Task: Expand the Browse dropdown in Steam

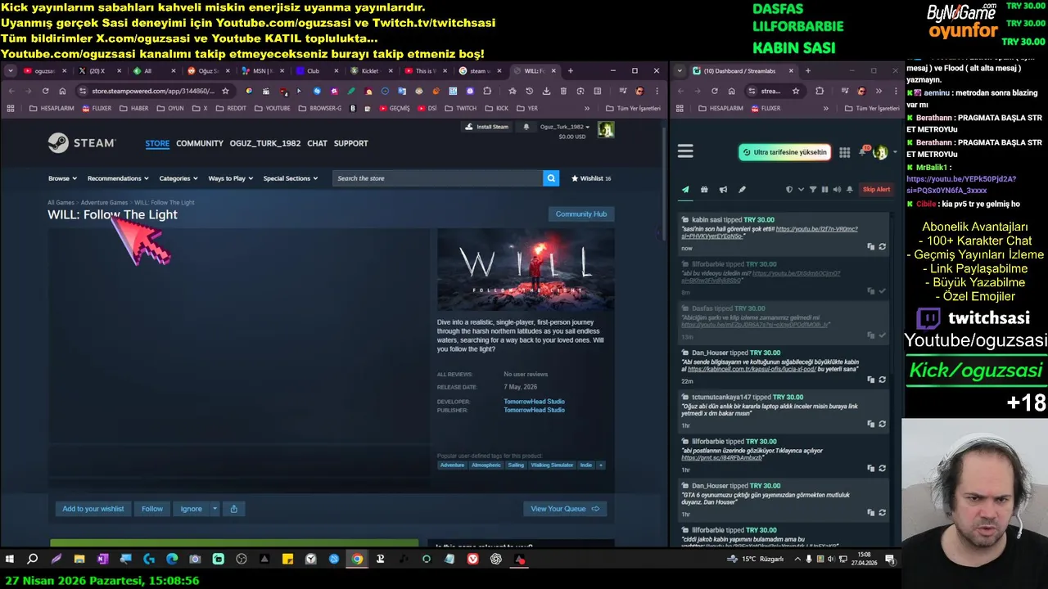Action: point(62,178)
